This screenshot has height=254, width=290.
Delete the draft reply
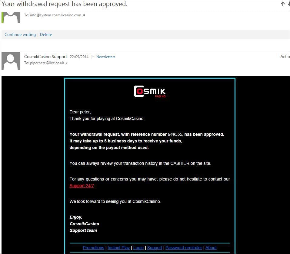46,34
